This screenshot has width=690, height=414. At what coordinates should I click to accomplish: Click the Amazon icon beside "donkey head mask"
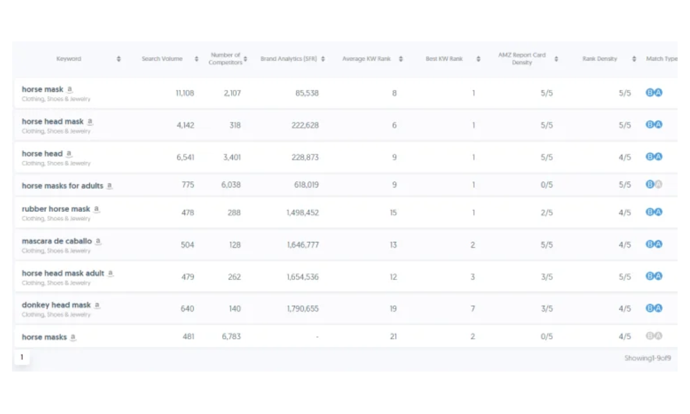pos(96,305)
